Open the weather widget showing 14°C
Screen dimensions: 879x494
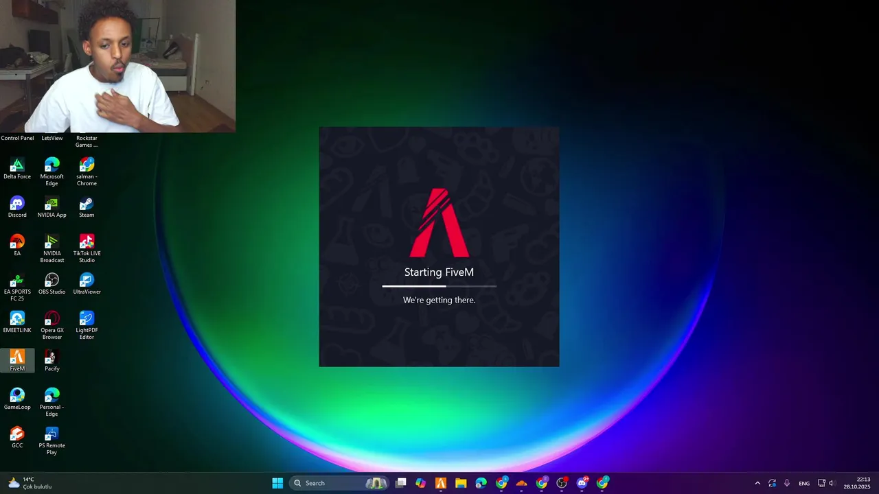pyautogui.click(x=31, y=483)
